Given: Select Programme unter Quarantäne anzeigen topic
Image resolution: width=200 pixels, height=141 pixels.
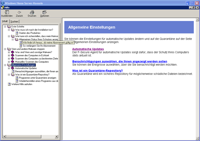Looking at the screenshot, I should [37, 78].
